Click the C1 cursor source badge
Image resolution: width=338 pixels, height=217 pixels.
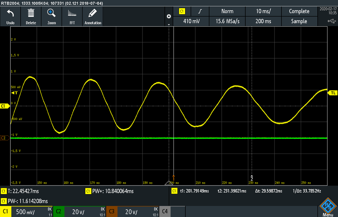click(174, 191)
